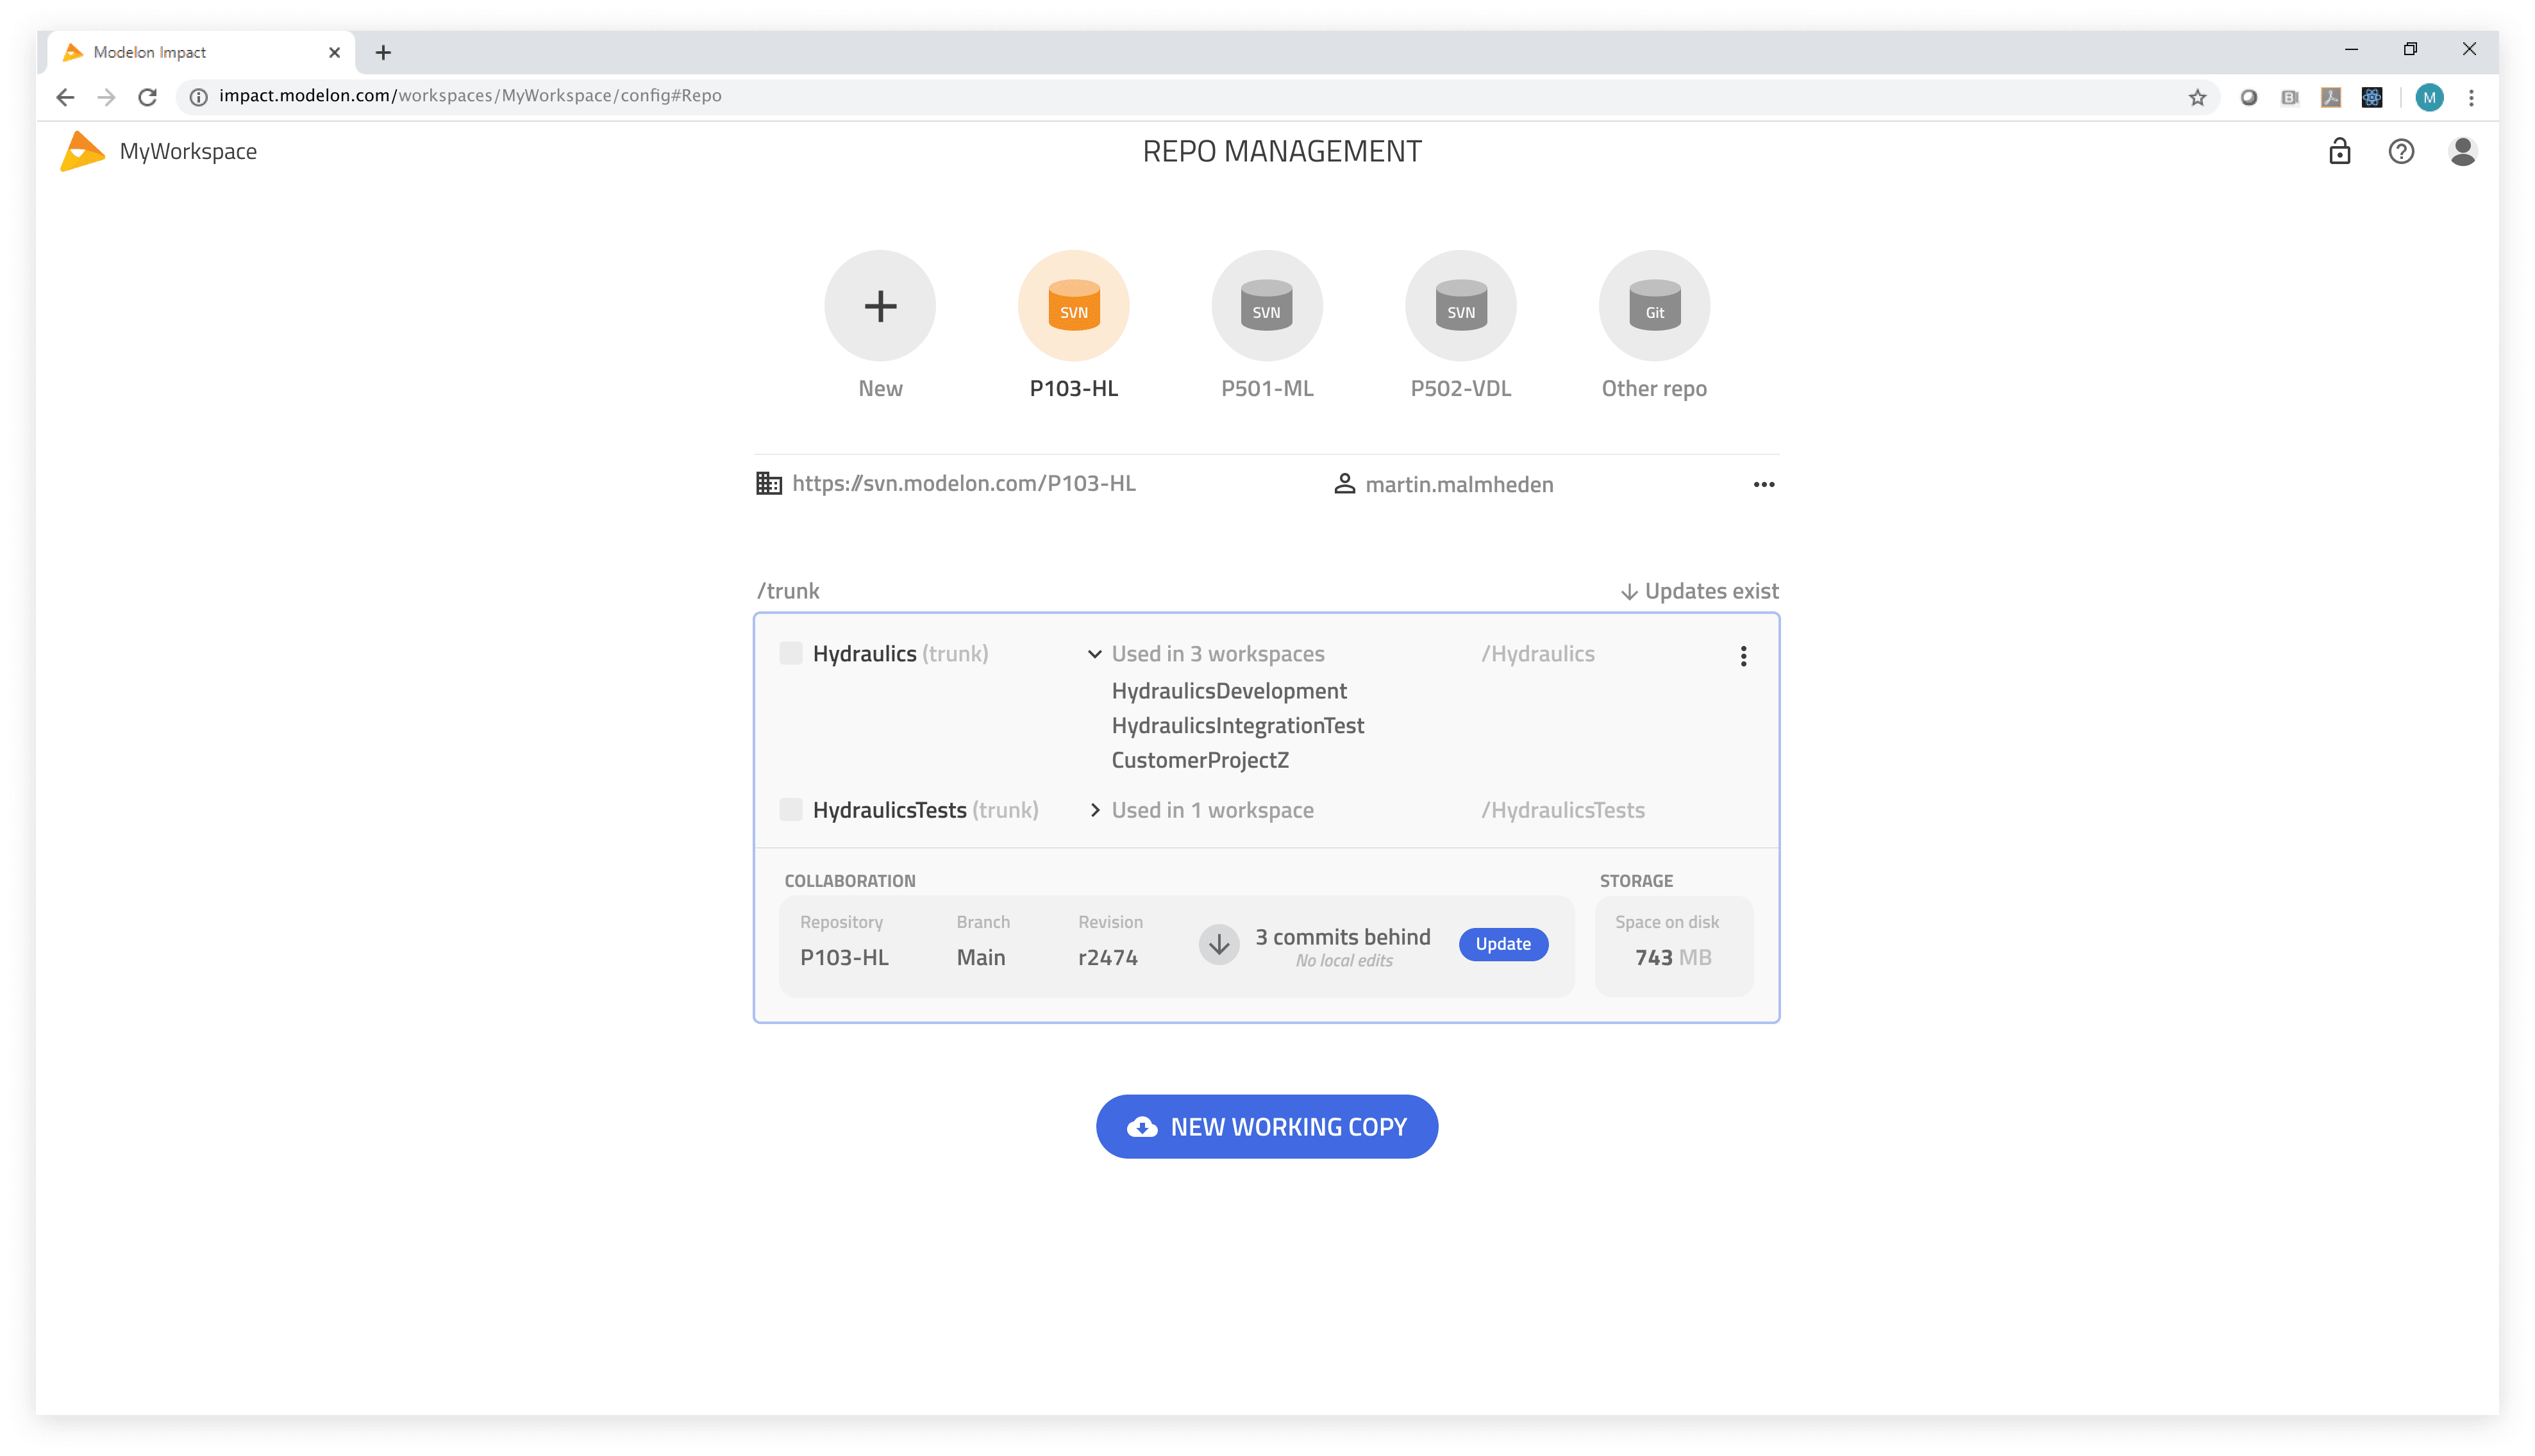Viewport: 2535px width, 1456px height.
Task: Click the REPO MANAGEMENT heading
Action: (1282, 151)
